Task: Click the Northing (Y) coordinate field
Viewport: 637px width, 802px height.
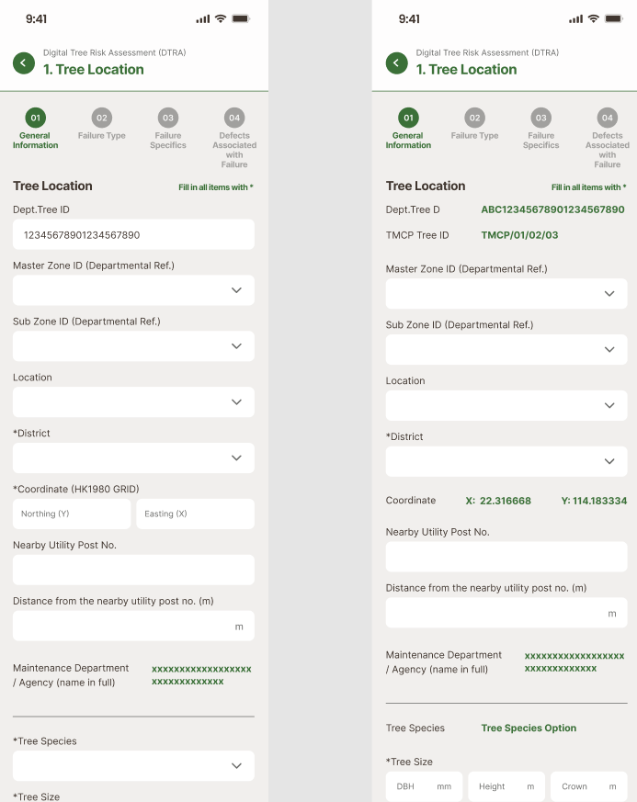Action: coord(72,514)
